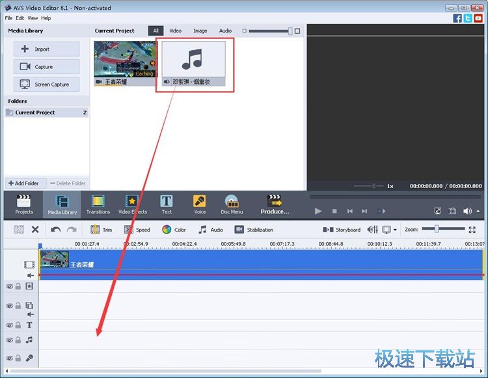Open the Projects section
Image resolution: width=488 pixels, height=378 pixels.
tap(24, 205)
